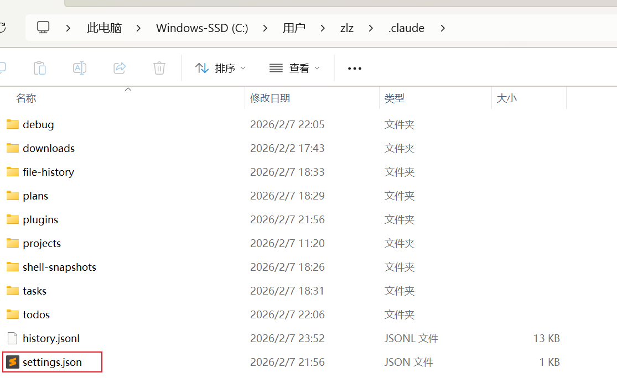This screenshot has width=617, height=378.
Task: Click the 修改日期 column header
Action: [270, 98]
